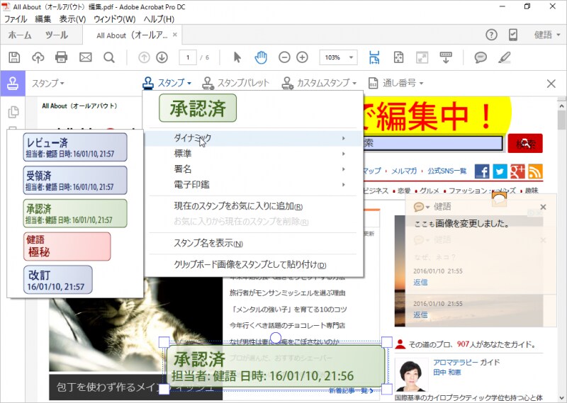This screenshot has width=567, height=403.
Task: Open the ヘルプ(H) menu
Action: 159,19
